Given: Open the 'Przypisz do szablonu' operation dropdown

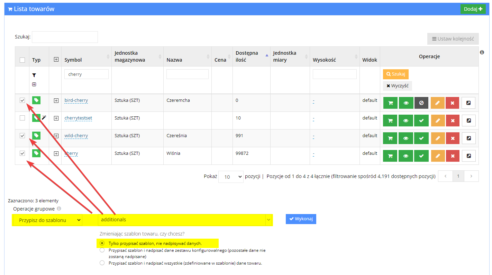Looking at the screenshot, I should tap(48, 220).
